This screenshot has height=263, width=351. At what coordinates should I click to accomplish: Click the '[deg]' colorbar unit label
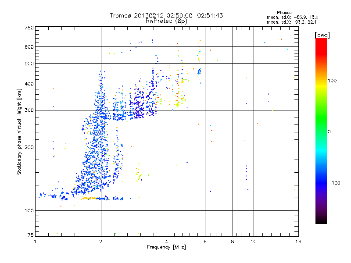point(322,35)
